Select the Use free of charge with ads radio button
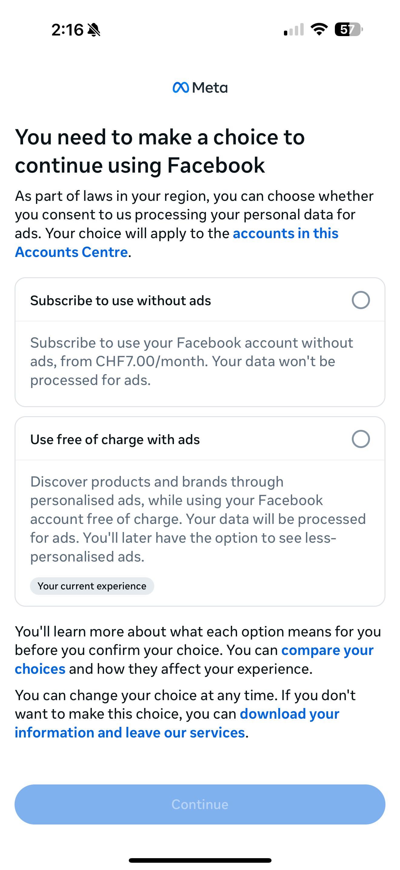The image size is (400, 870). coord(361,439)
